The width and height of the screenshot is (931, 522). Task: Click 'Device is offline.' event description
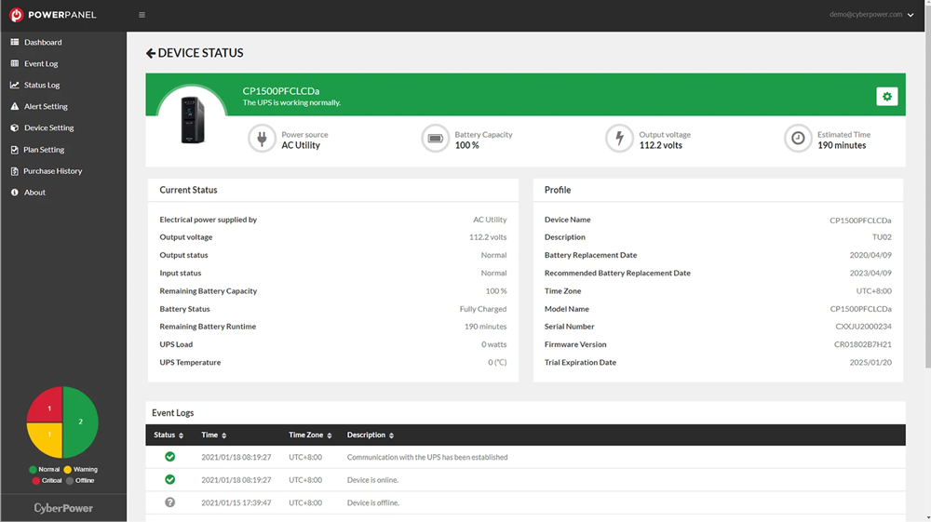pyautogui.click(x=373, y=502)
